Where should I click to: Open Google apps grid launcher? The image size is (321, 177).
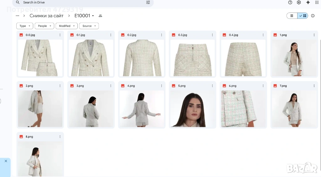click(x=317, y=3)
